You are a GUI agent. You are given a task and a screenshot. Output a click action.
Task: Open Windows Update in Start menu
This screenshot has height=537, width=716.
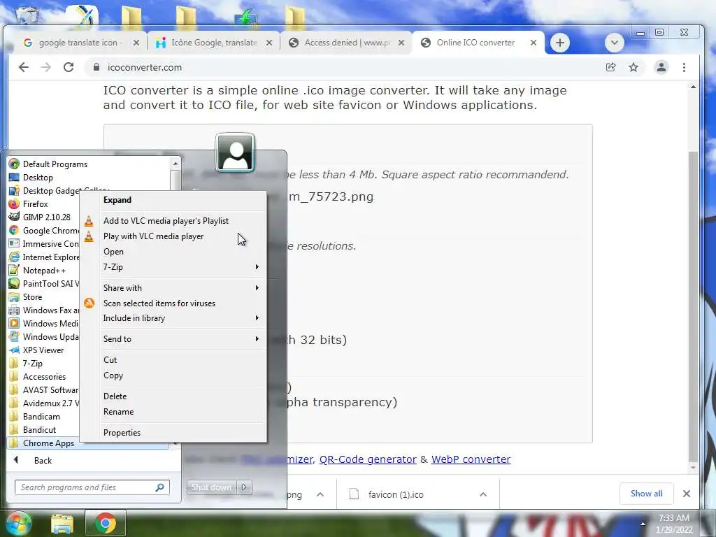44,336
